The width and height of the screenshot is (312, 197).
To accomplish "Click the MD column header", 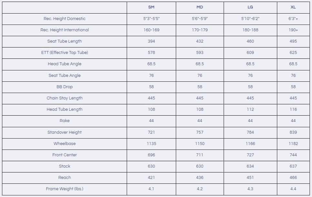I will pyautogui.click(x=200, y=7).
